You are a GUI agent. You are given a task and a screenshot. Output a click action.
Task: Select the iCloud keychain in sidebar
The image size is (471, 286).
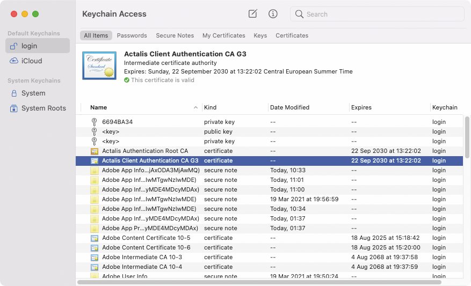click(x=38, y=61)
